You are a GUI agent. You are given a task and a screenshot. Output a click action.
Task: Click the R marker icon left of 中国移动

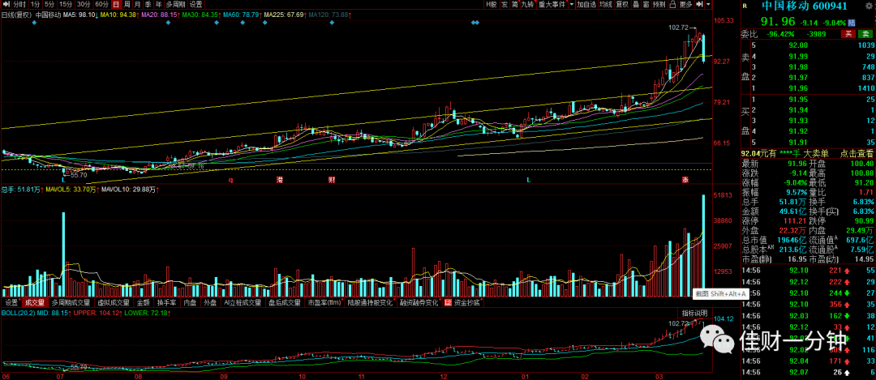[x=745, y=6]
